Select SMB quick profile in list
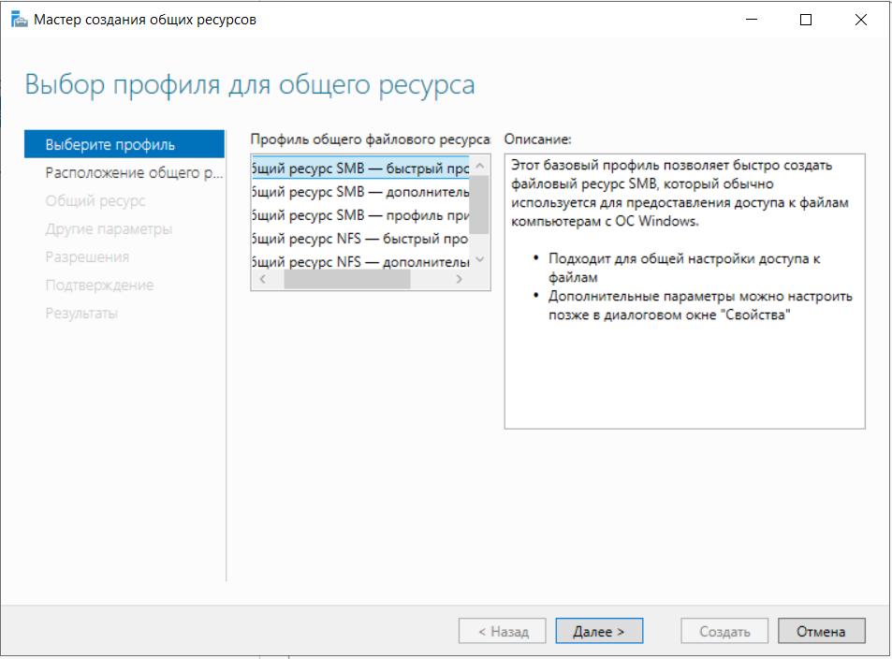 (360, 168)
